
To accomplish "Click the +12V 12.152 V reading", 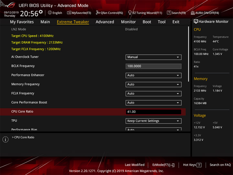I will click(199, 127).
